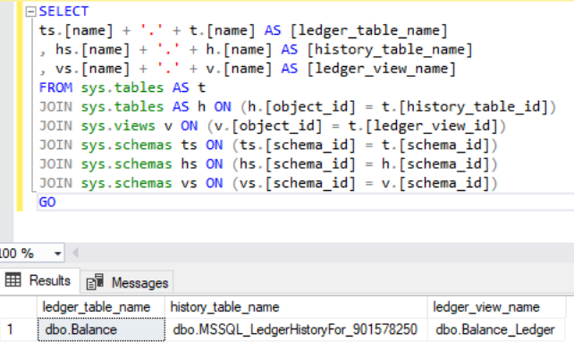Collapse the SELECT statement outline block
This screenshot has width=574, height=350.
pyautogui.click(x=30, y=12)
